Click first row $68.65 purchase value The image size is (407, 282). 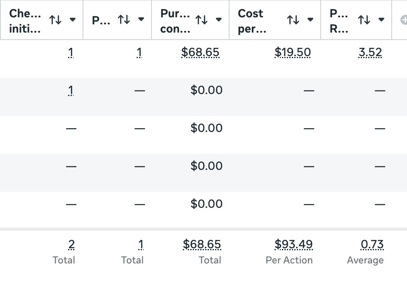tap(200, 52)
